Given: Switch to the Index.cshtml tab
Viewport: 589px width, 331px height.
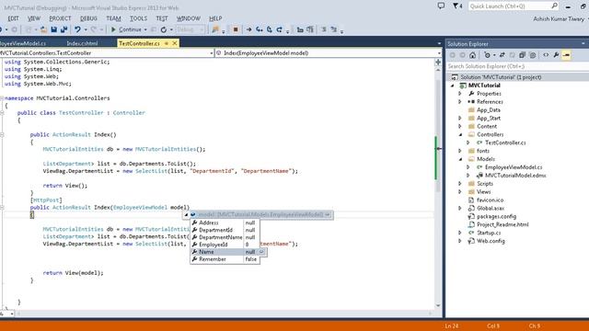Looking at the screenshot, I should 82,43.
